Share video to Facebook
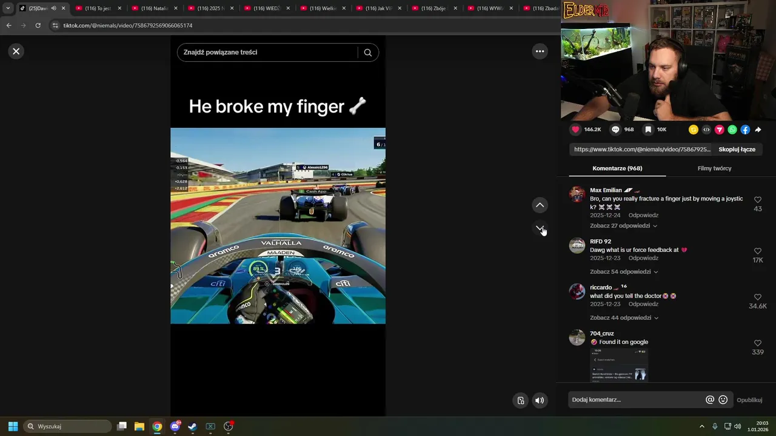Screen dimensions: 776x436 (745, 130)
